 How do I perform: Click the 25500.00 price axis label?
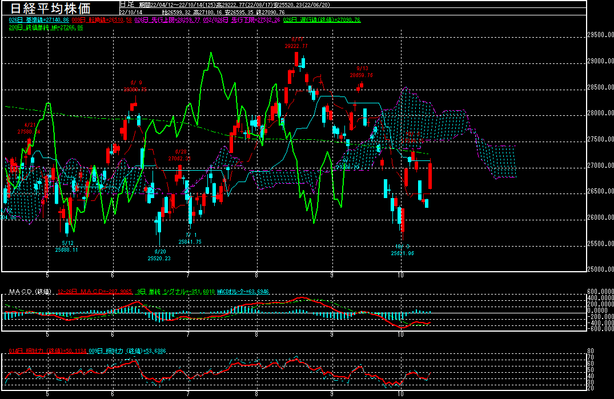coord(600,244)
